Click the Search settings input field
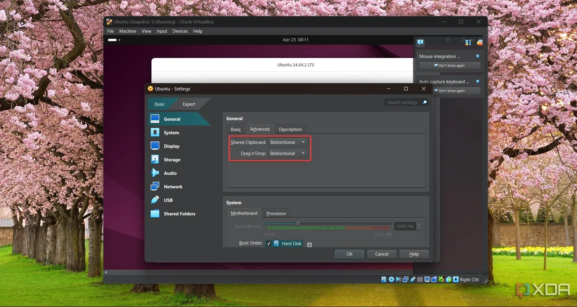 pos(406,102)
